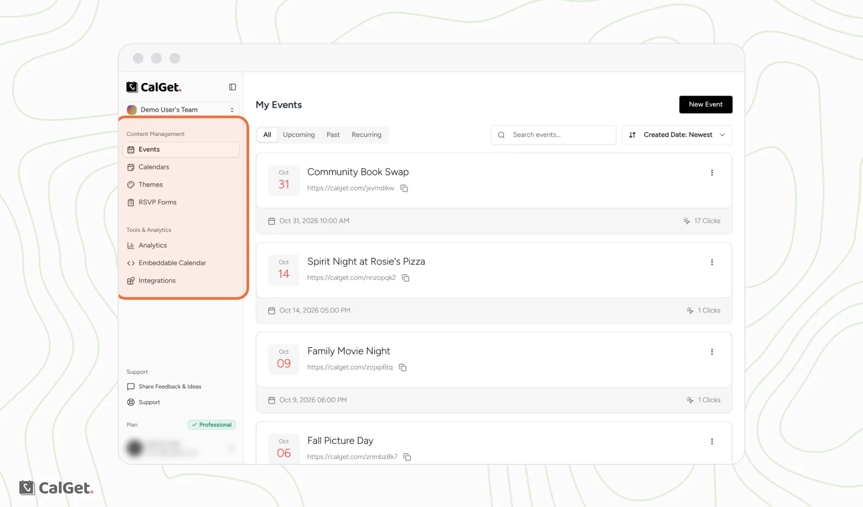Click the Demo User's Team avatar
The width and height of the screenshot is (863, 507).
pyautogui.click(x=132, y=109)
